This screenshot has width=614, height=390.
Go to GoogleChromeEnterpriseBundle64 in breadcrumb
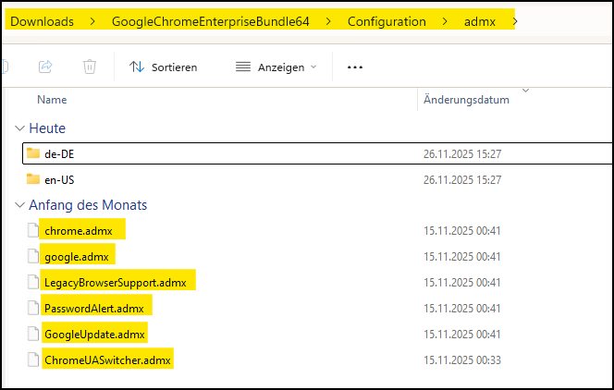coord(211,21)
